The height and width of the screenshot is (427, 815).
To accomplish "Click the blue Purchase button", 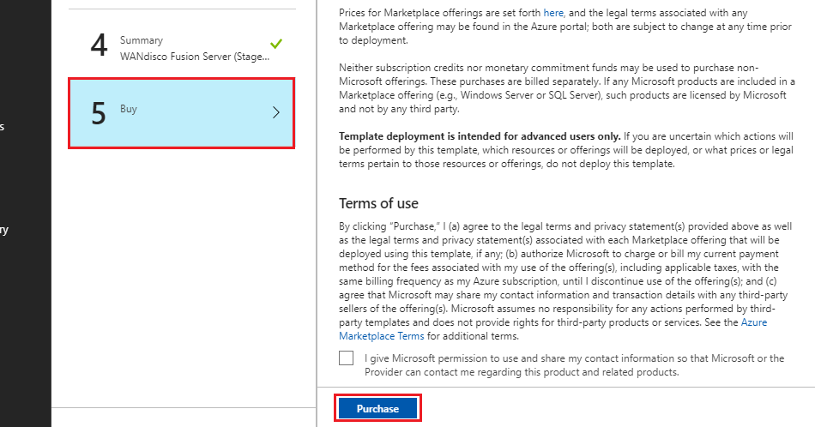I will pos(377,409).
